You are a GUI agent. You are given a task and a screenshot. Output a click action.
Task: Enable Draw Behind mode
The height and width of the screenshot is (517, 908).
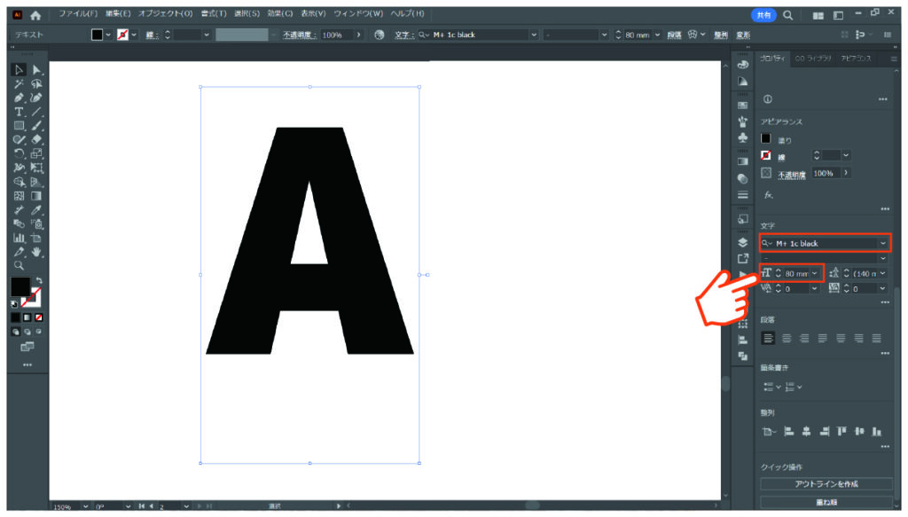coord(27,332)
